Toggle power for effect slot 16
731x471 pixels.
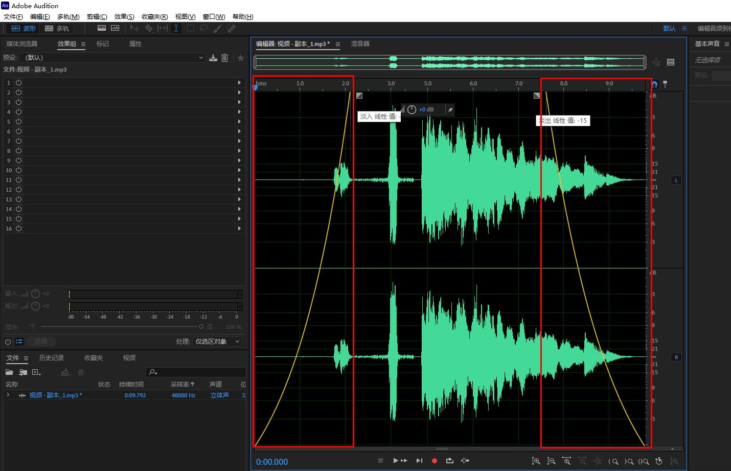point(18,228)
